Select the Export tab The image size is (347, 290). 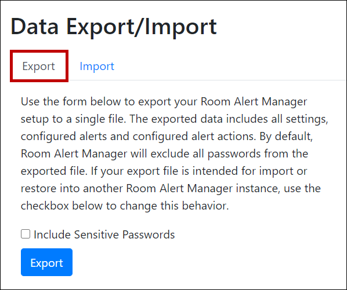pos(39,66)
